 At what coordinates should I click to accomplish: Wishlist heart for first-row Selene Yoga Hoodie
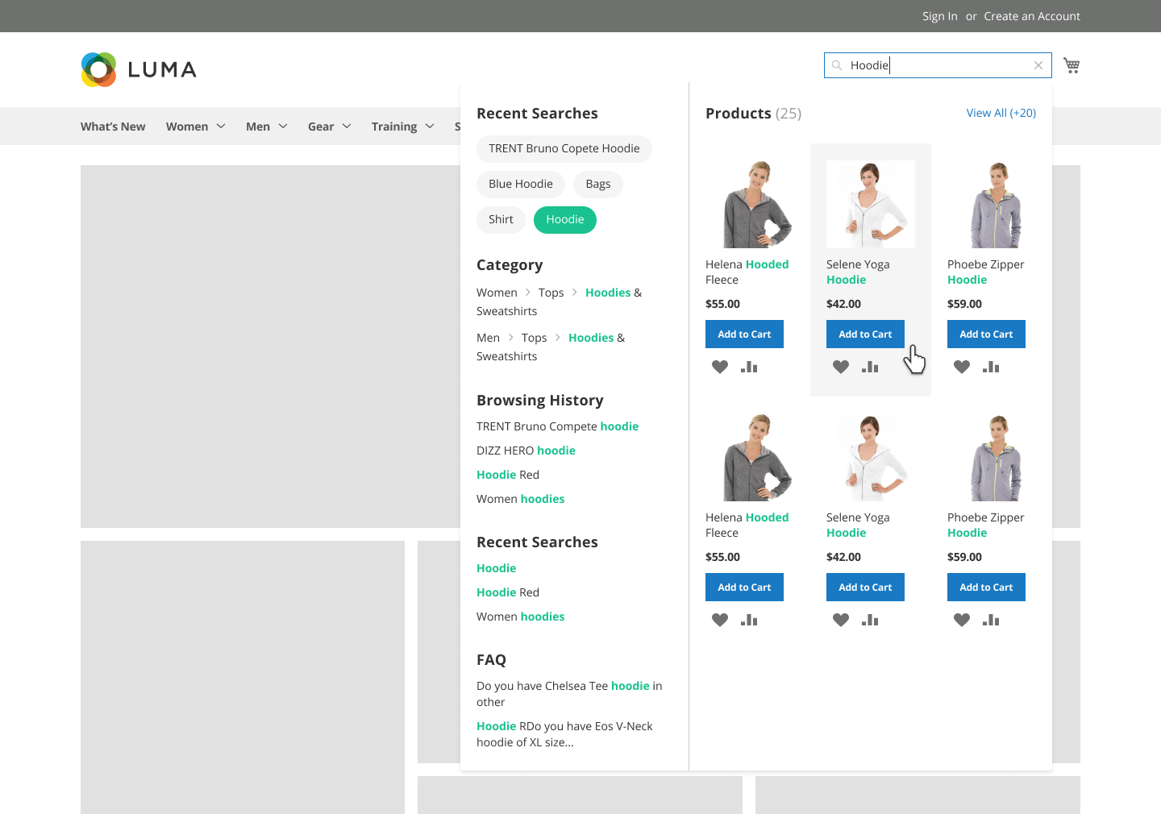(841, 367)
